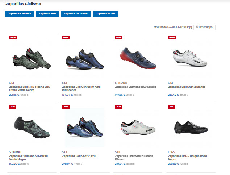
Task: Open Zapatillas Sidi Genius 10 Azul Iridiscente title
Action: click(x=81, y=88)
